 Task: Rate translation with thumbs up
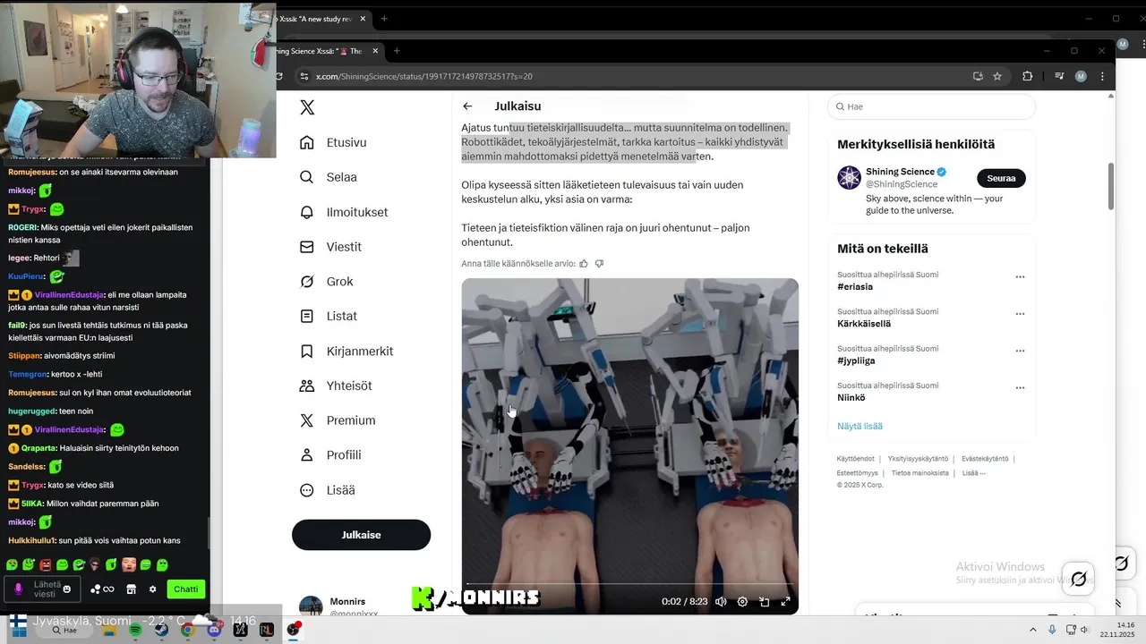[584, 264]
